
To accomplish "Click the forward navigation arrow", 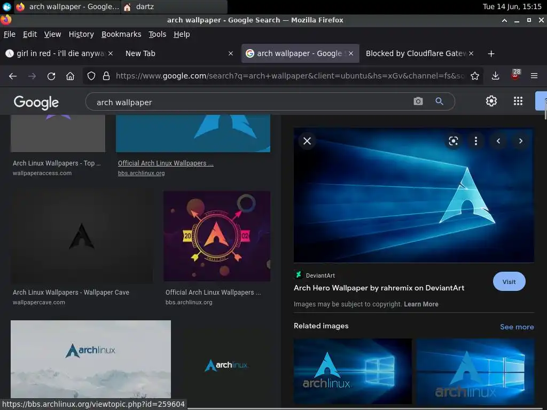I will click(32, 76).
